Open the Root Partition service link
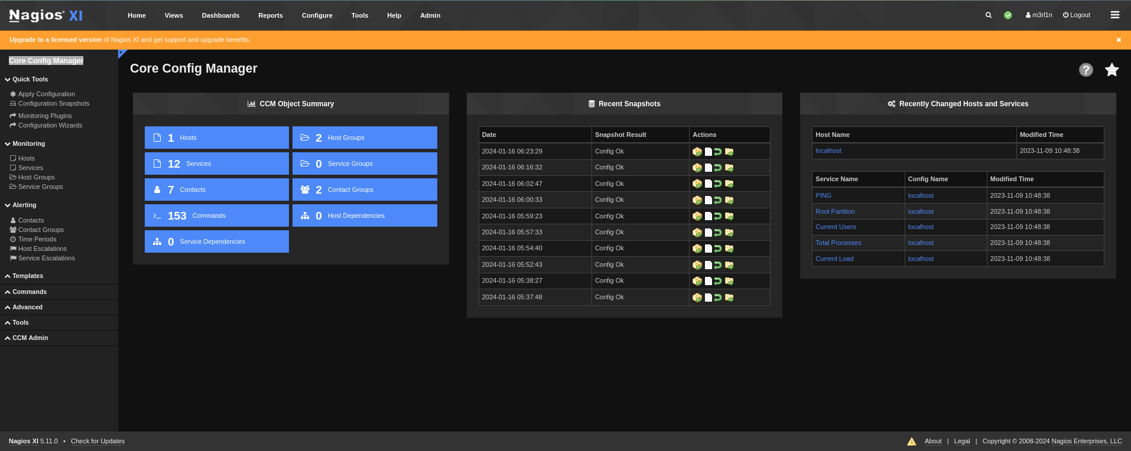Screen dimensions: 1131x451 [835, 211]
